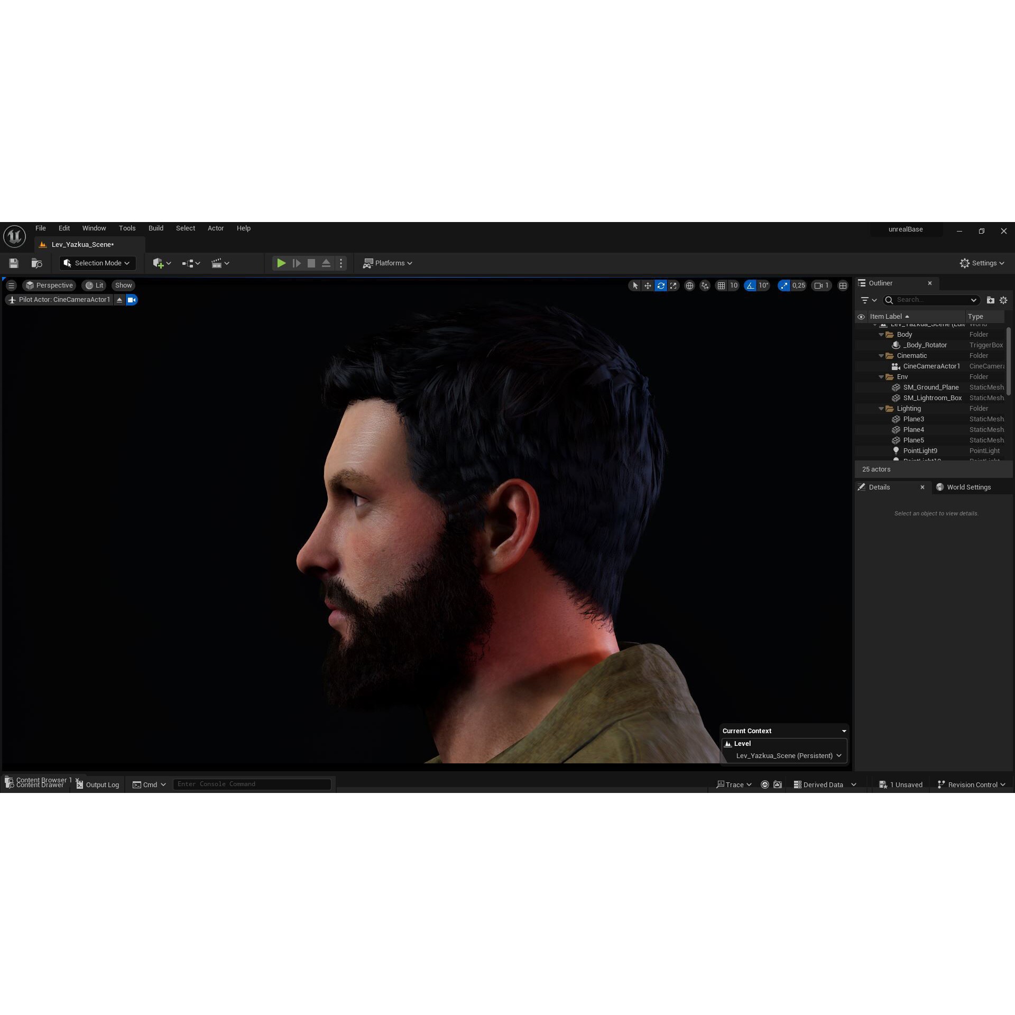This screenshot has width=1015, height=1015.
Task: Open the Cinematics clapperboard menu
Action: (x=220, y=263)
